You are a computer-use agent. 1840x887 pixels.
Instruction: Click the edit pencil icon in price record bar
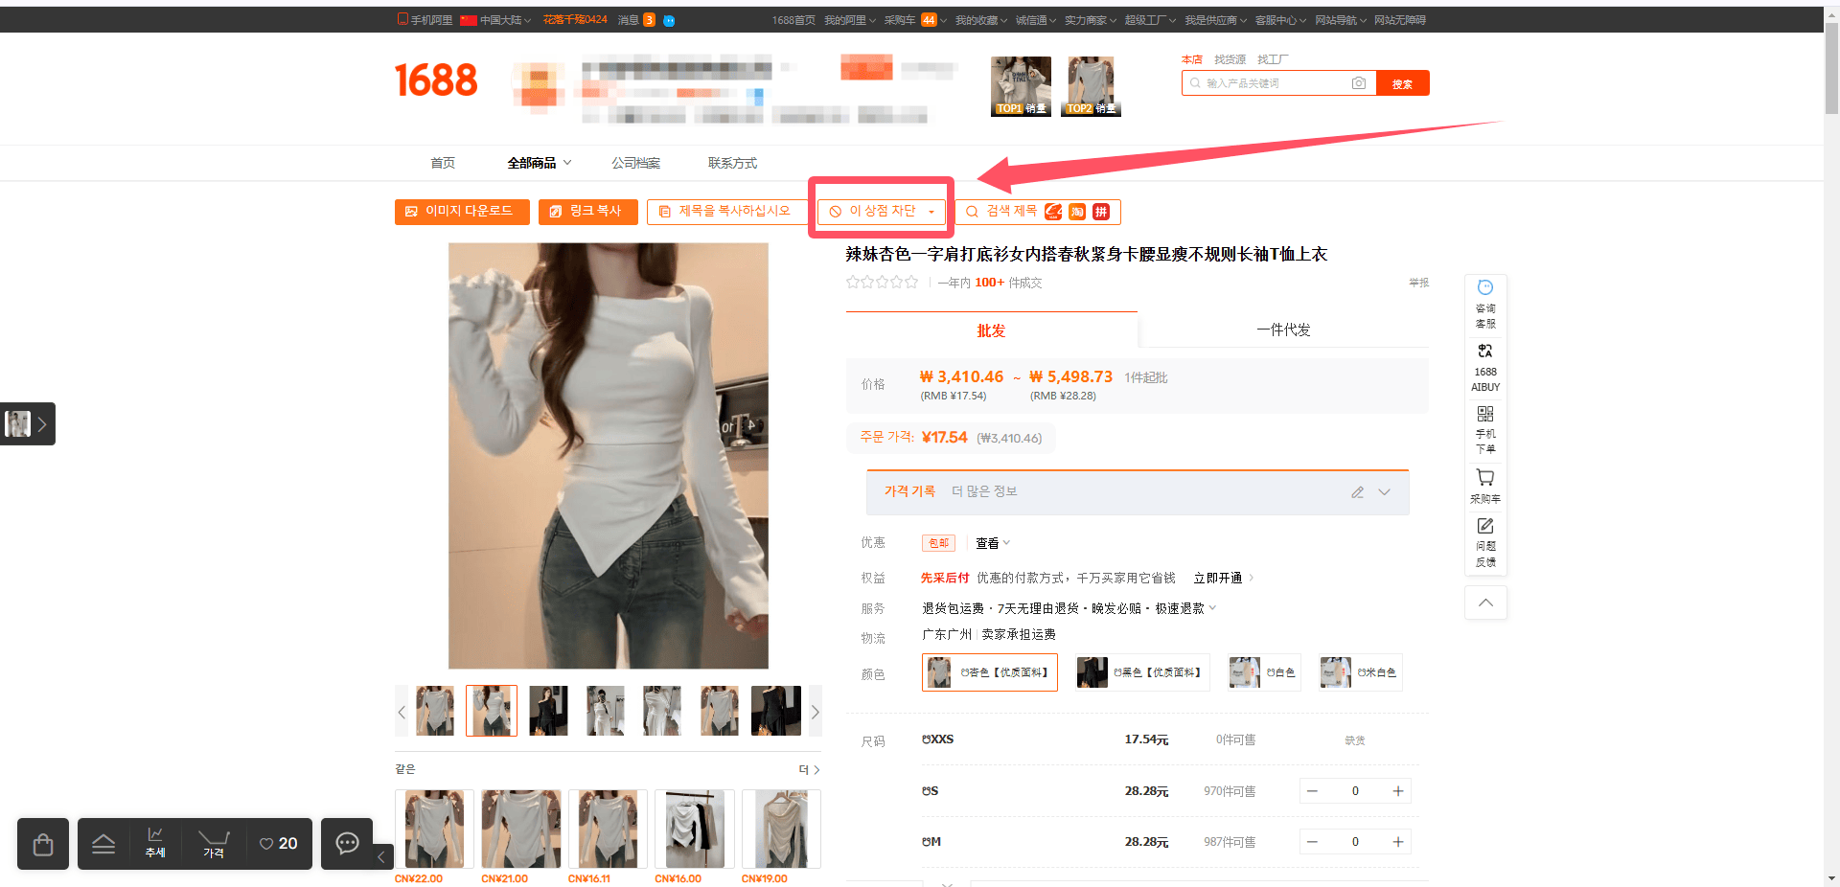[1357, 492]
